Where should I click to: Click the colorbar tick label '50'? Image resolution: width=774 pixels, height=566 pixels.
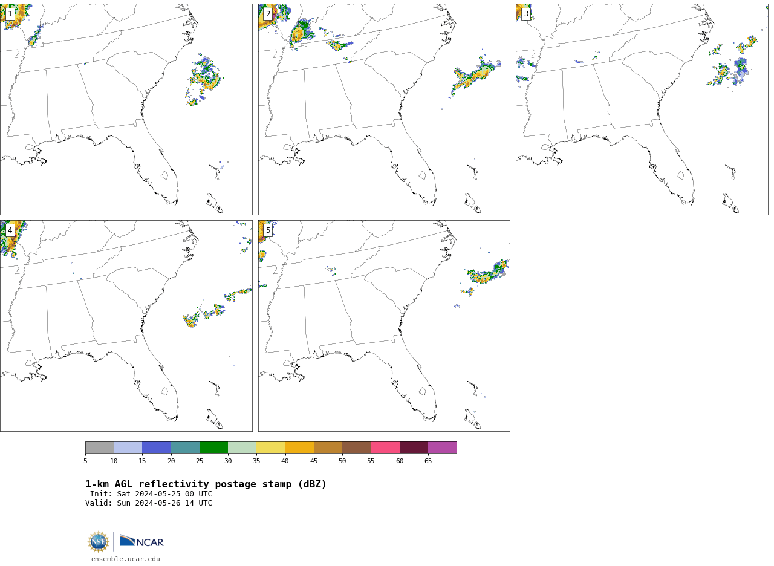[x=342, y=461]
